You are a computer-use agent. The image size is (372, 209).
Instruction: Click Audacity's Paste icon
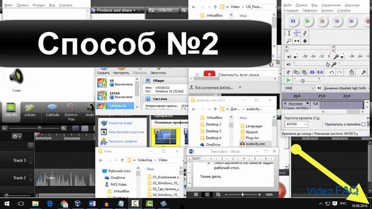(x=304, y=72)
